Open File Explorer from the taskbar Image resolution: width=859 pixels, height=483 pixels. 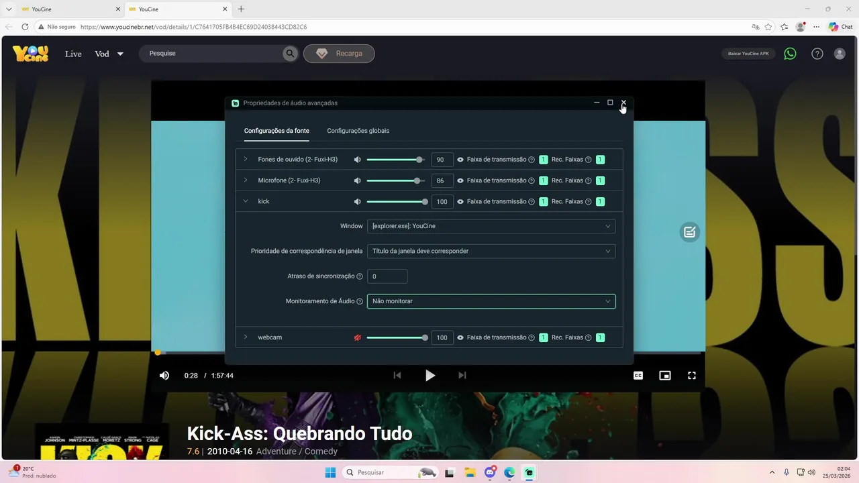point(469,473)
